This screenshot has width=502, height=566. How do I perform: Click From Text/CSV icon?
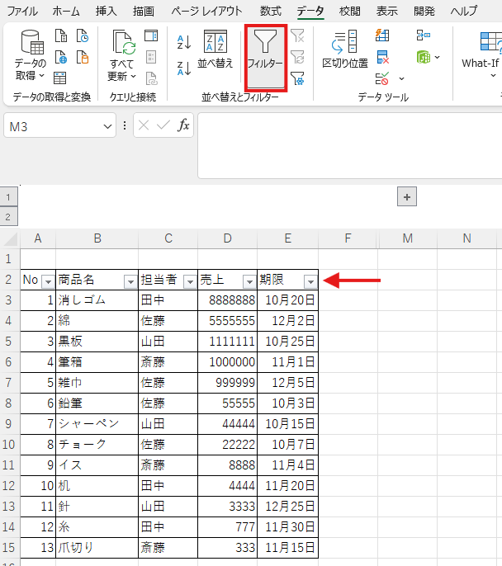pyautogui.click(x=61, y=35)
